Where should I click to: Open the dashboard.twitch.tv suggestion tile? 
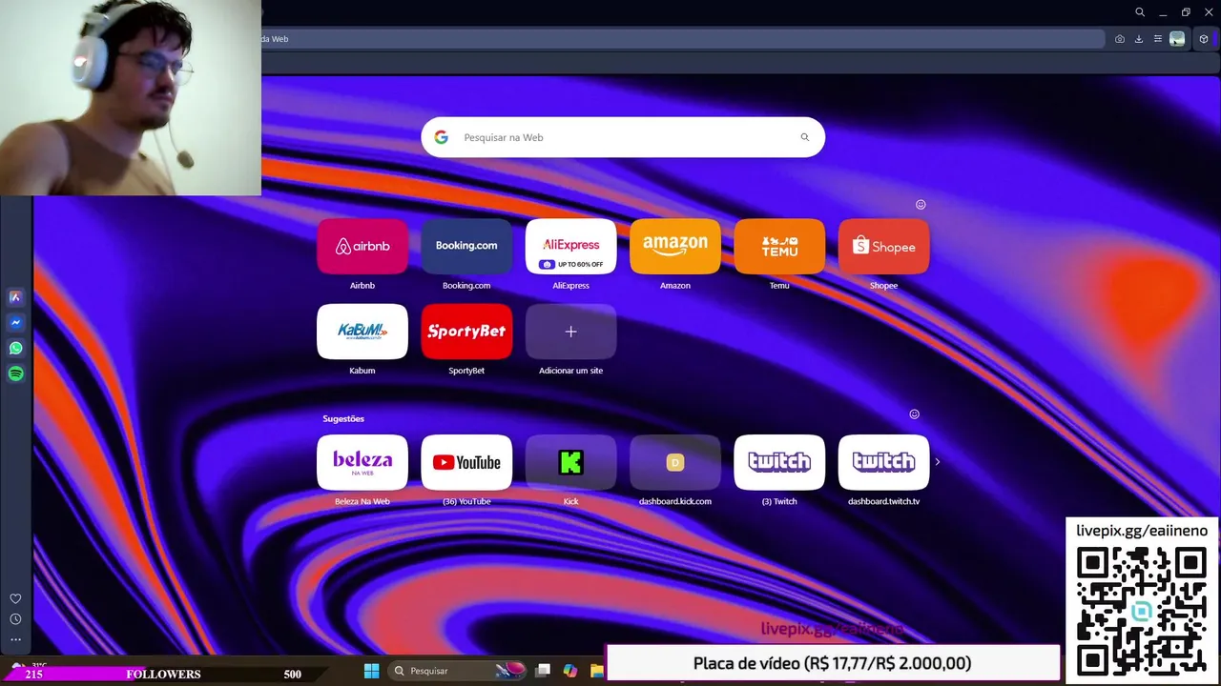point(883,462)
